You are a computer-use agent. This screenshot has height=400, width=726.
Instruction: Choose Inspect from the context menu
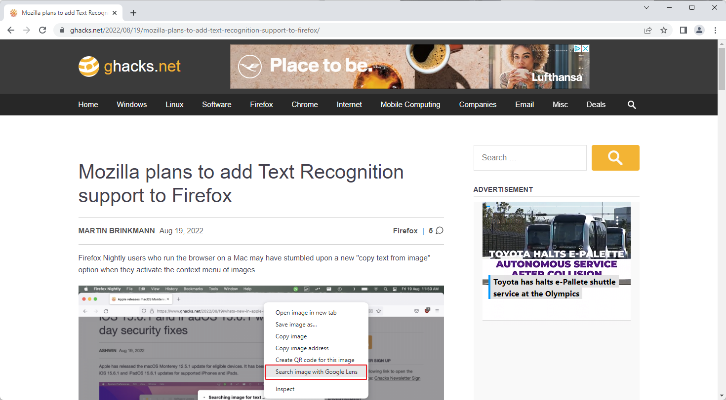316,389
